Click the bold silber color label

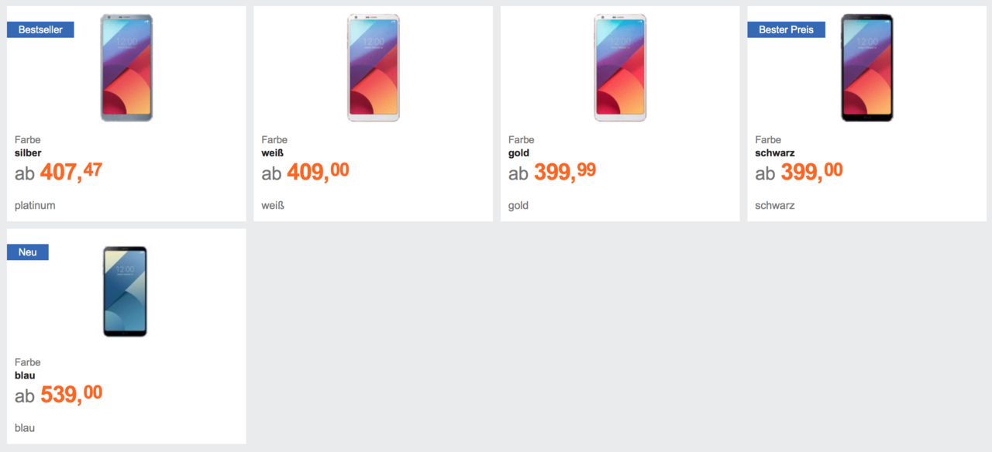point(28,153)
